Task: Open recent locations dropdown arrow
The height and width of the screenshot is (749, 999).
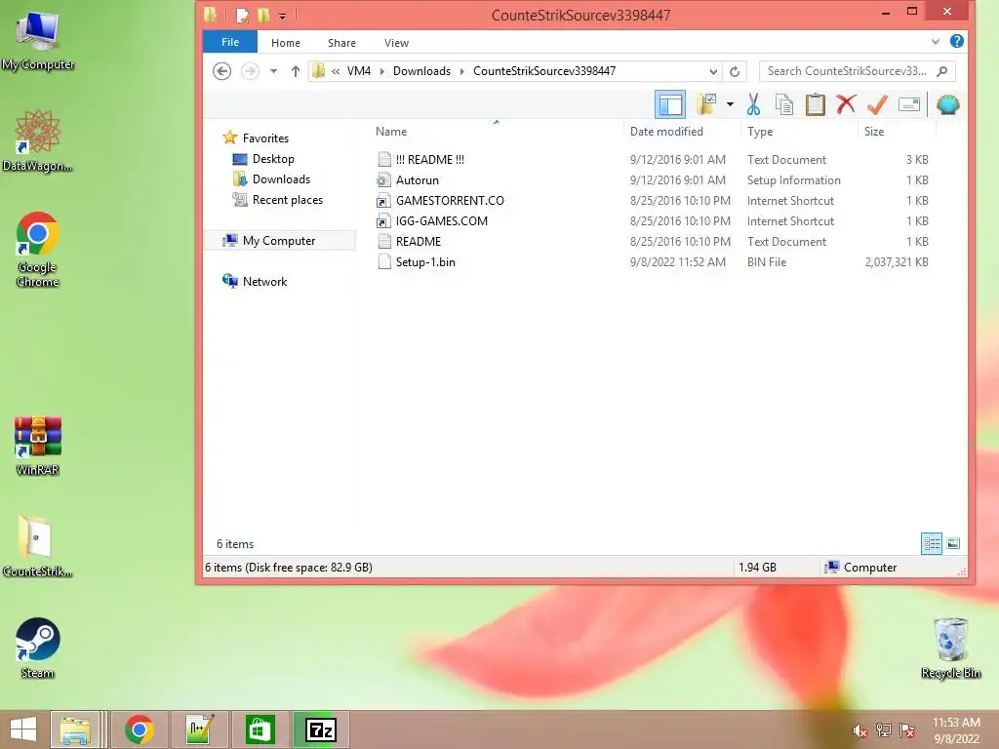Action: click(273, 70)
